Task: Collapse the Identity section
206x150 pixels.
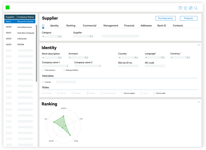Action: (x=199, y=45)
